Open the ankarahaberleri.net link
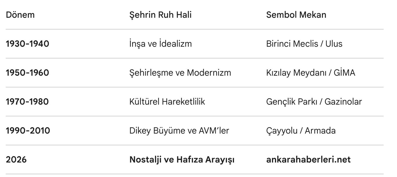This screenshot has height=177, width=397. coord(308,160)
